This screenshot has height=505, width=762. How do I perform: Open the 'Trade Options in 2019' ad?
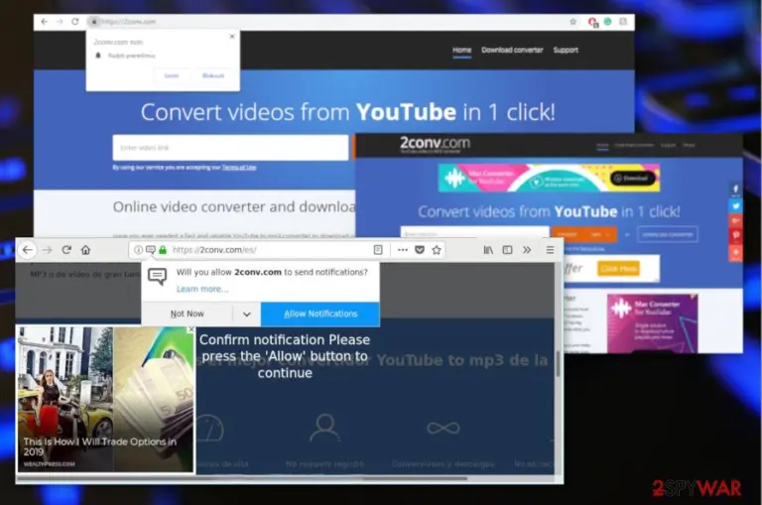point(105,399)
